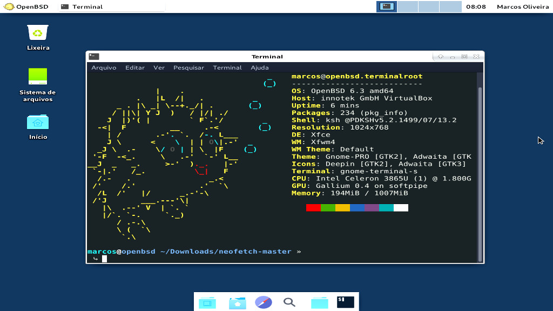Image resolution: width=553 pixels, height=311 pixels.
Task: Launch the web browser from the dock
Action: pyautogui.click(x=263, y=302)
